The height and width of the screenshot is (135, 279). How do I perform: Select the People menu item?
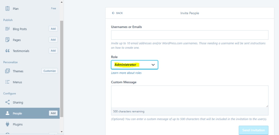(x=18, y=113)
